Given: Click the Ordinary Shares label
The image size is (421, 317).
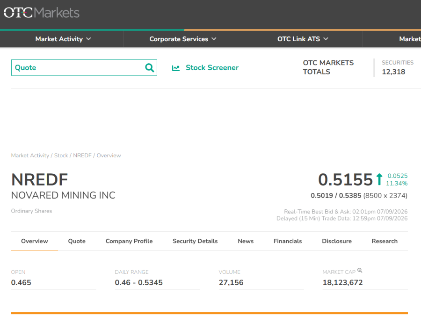Looking at the screenshot, I should [x=31, y=211].
